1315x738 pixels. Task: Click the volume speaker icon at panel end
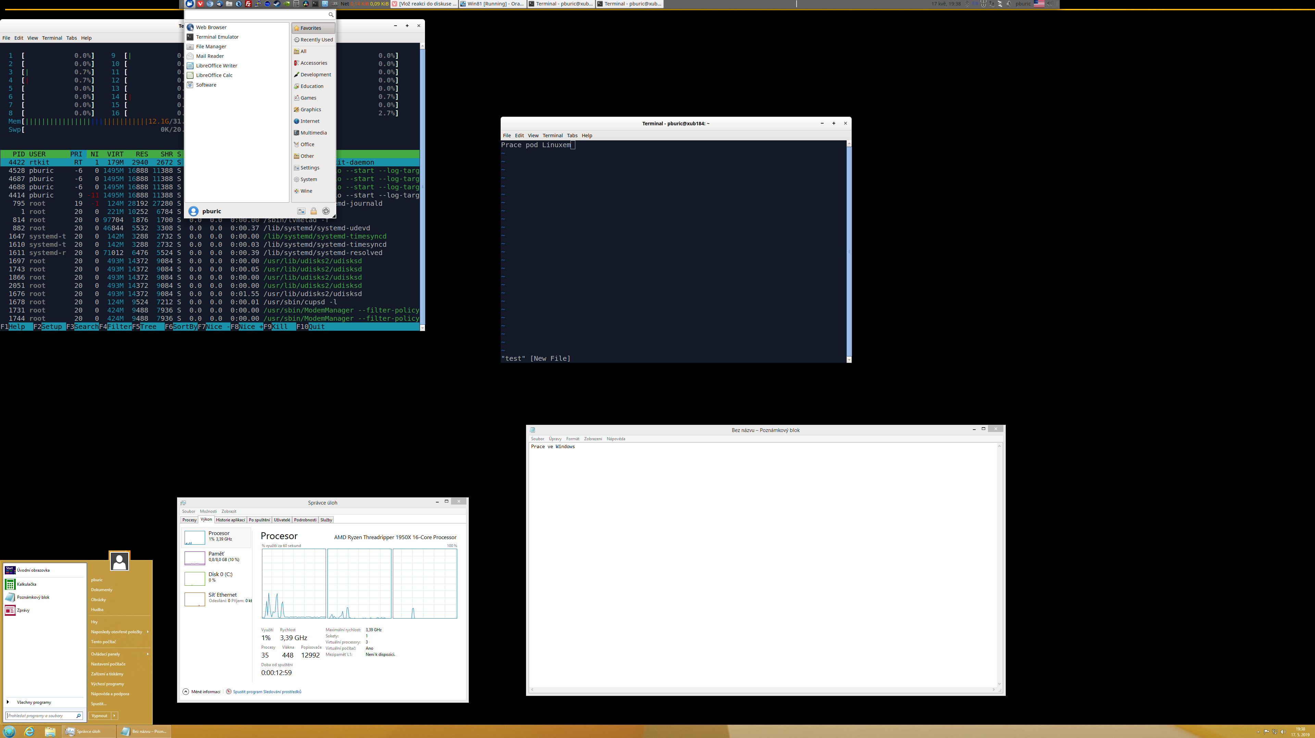coord(1050,4)
